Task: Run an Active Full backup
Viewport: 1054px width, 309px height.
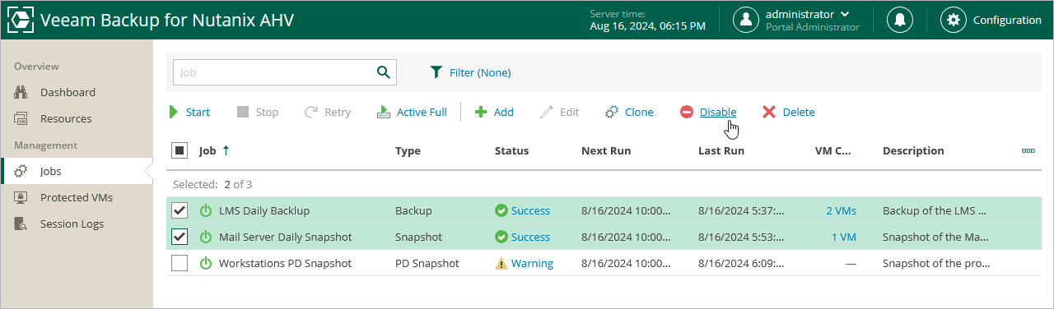Action: (x=412, y=112)
